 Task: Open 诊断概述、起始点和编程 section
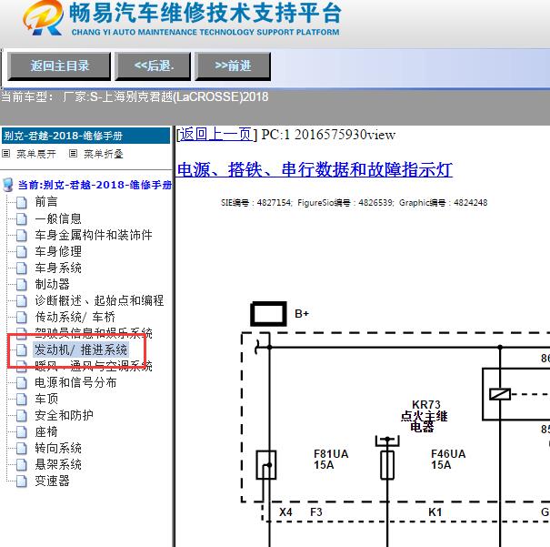pos(99,300)
